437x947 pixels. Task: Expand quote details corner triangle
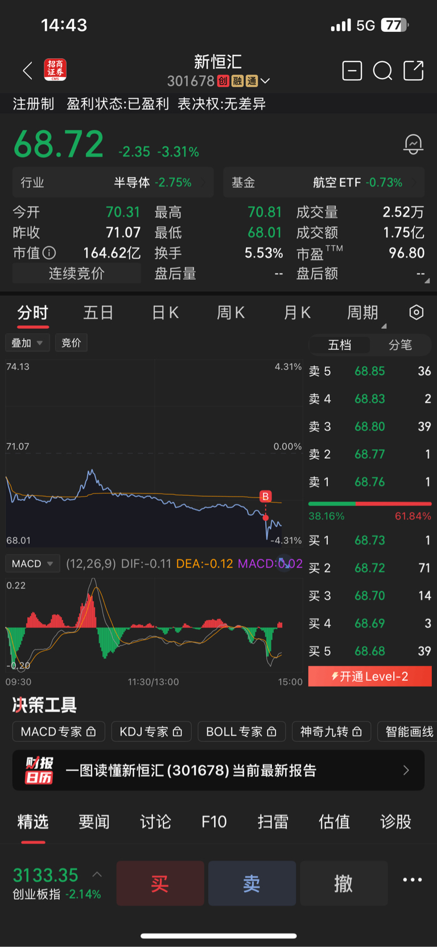click(x=427, y=281)
